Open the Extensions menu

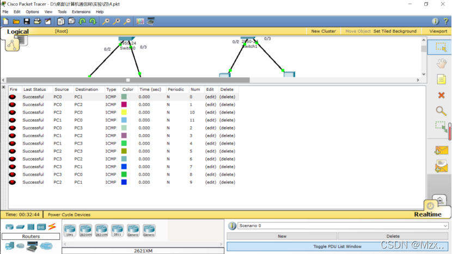pyautogui.click(x=81, y=11)
